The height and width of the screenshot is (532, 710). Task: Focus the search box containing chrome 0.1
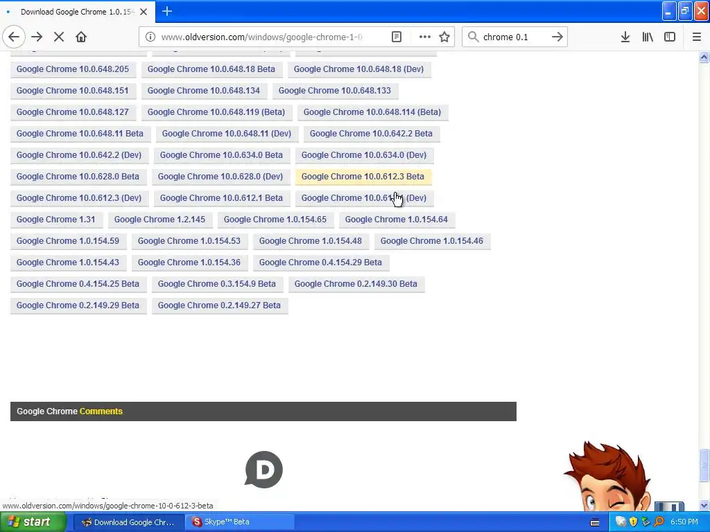point(514,37)
